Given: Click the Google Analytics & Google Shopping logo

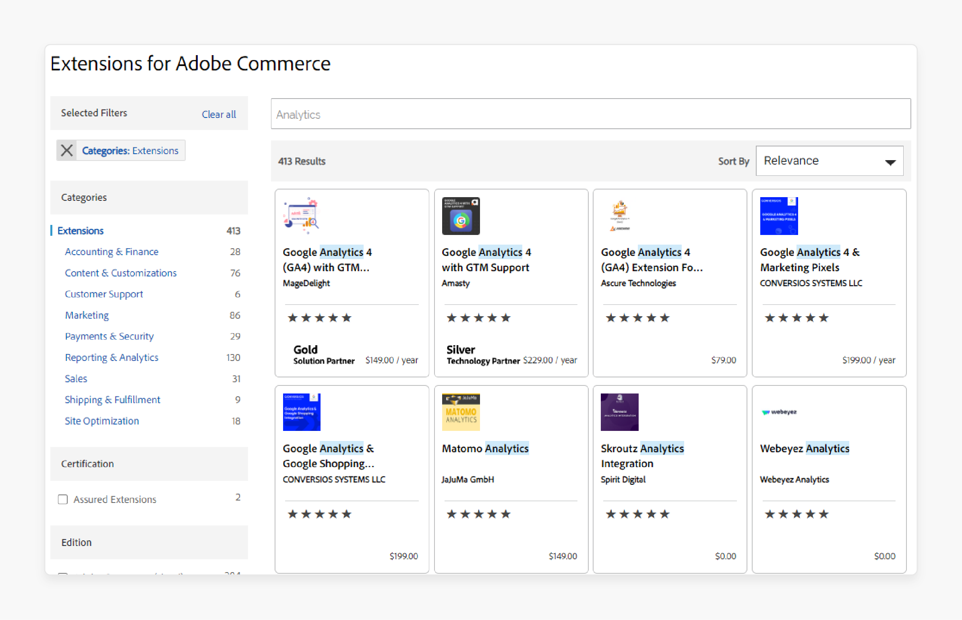Looking at the screenshot, I should coord(302,412).
